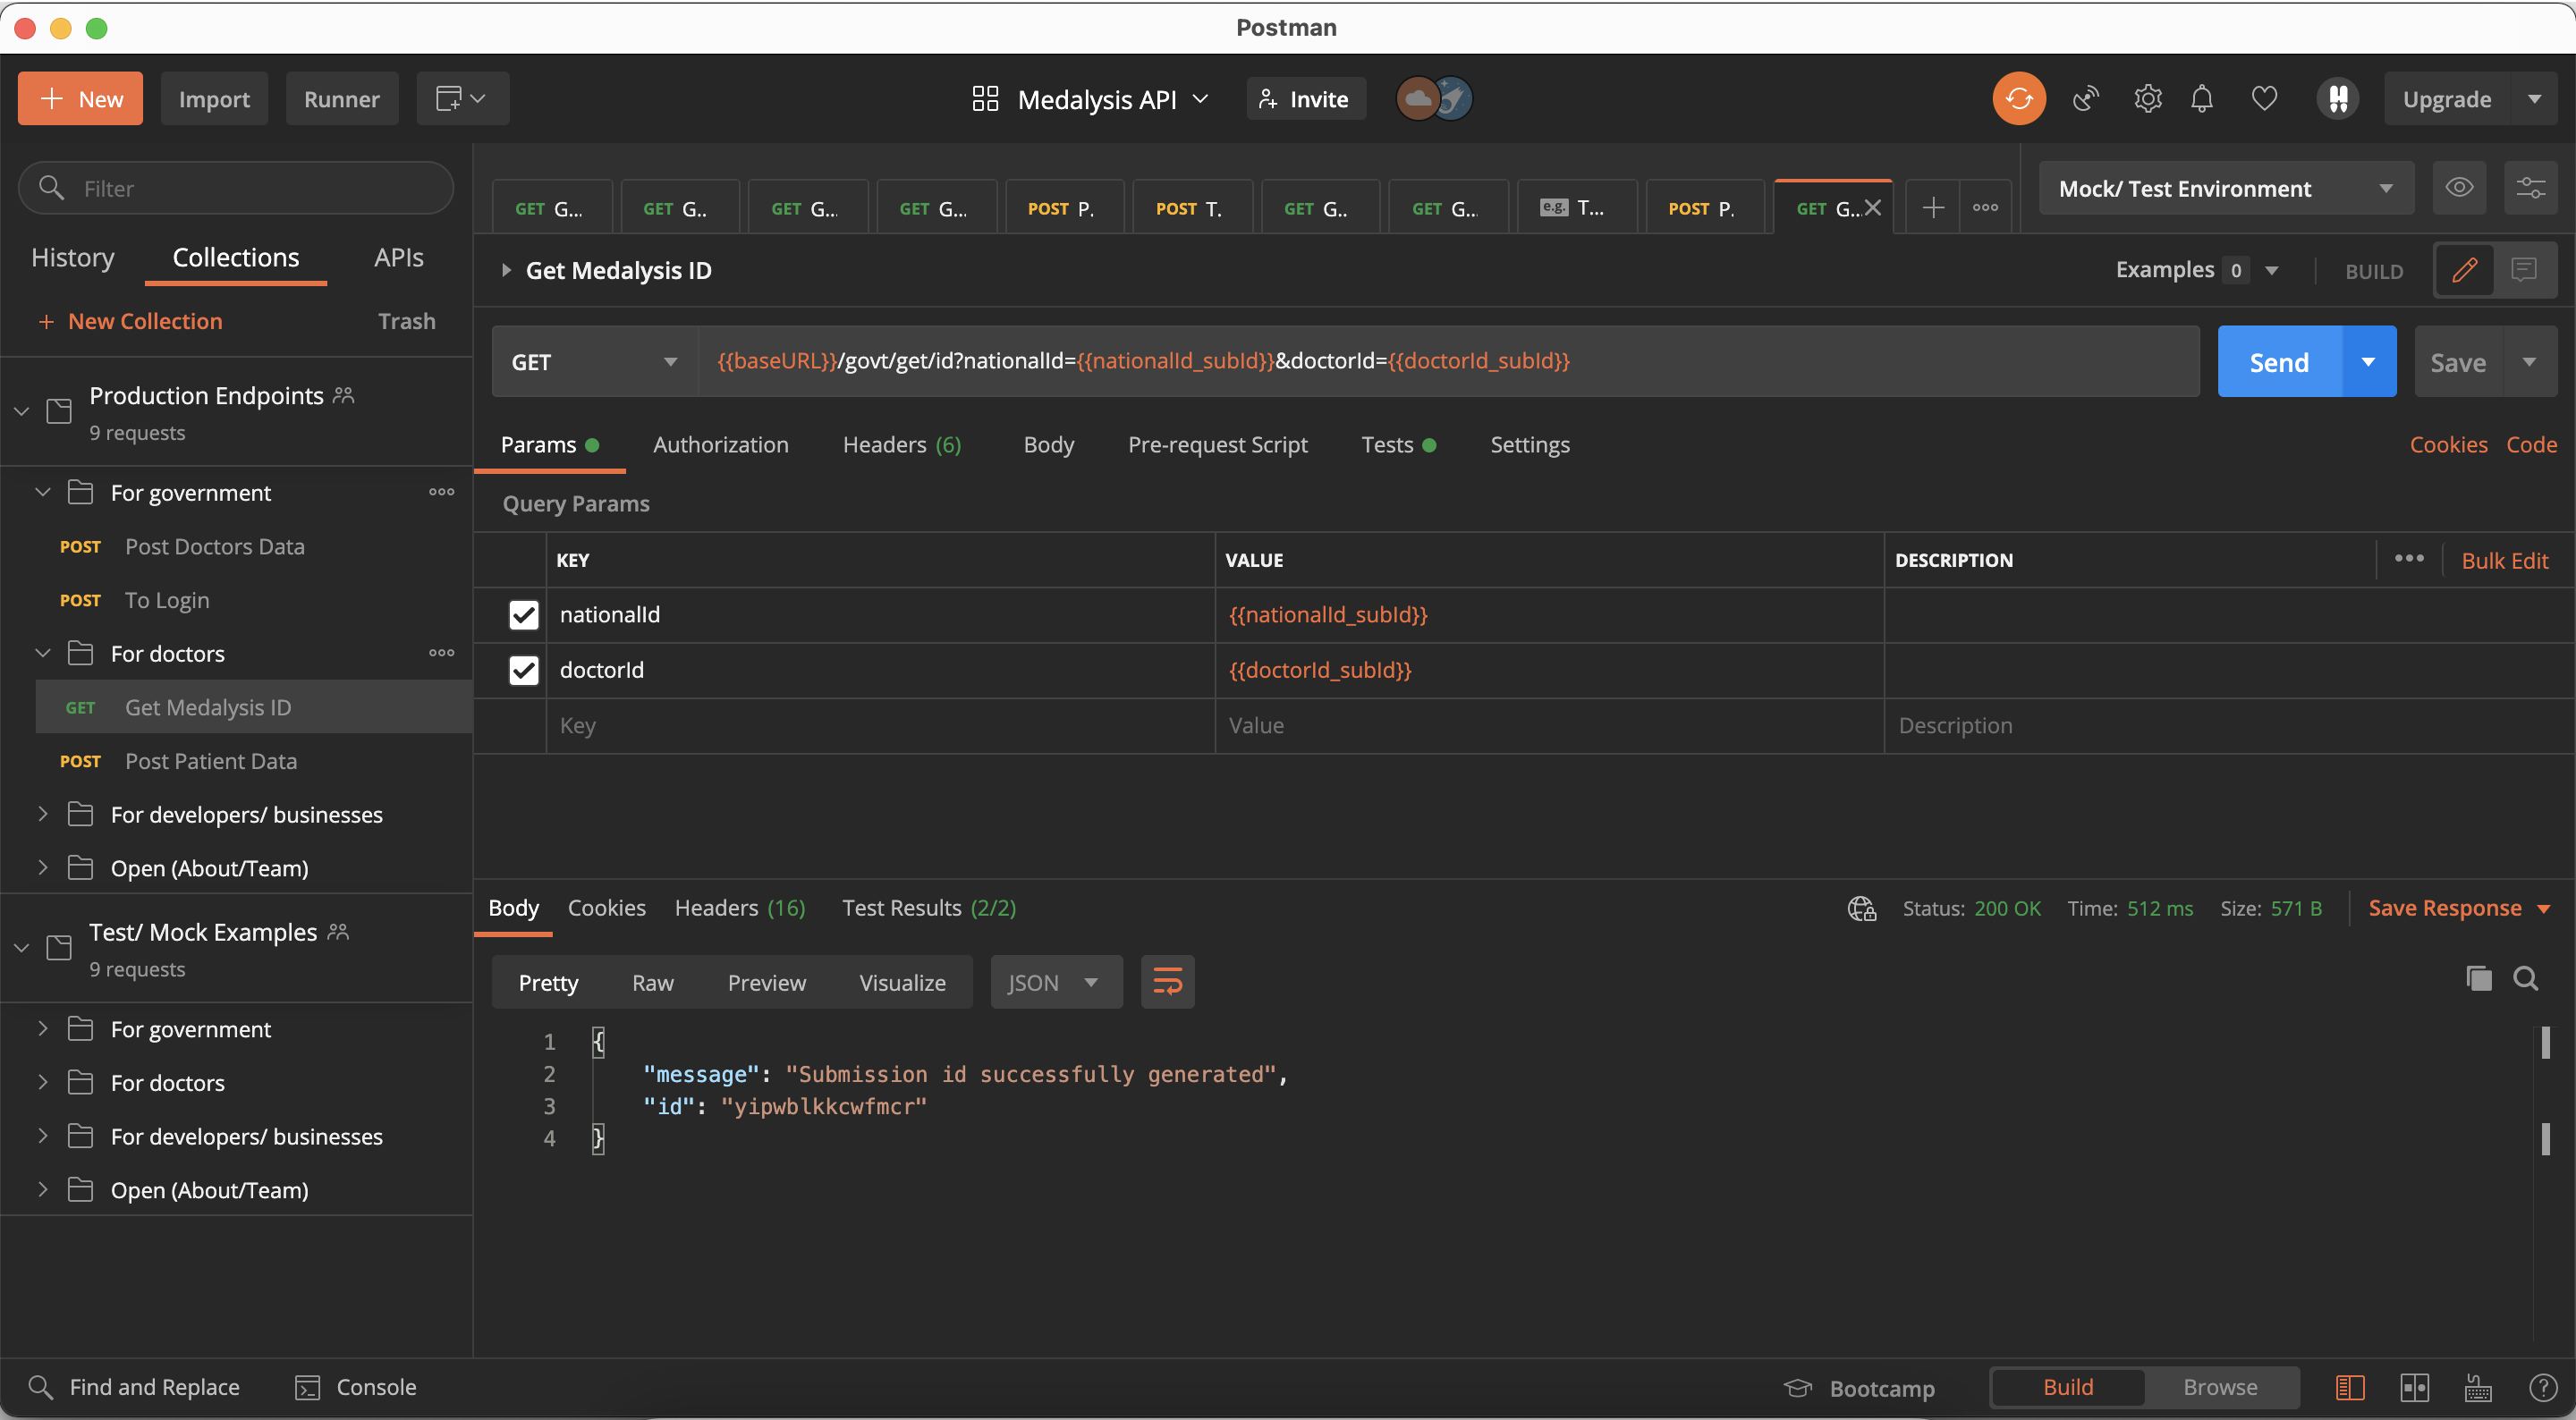Click the sync status icon
The image size is (2576, 1420).
click(x=2018, y=99)
